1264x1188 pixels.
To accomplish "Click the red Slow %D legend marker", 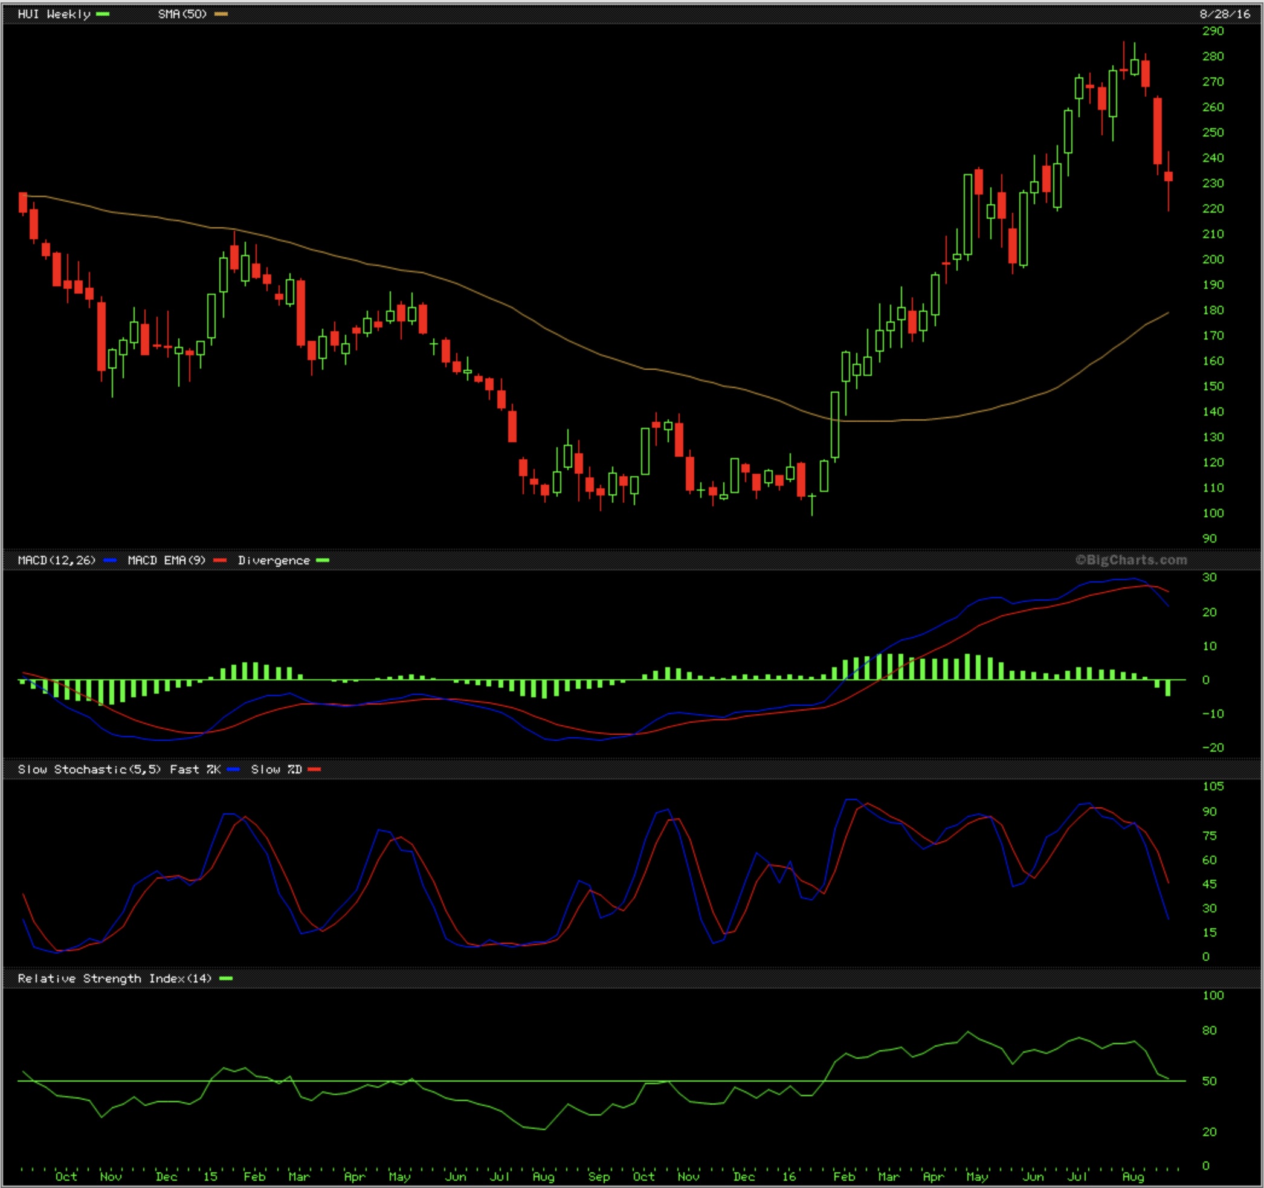I will 314,769.
